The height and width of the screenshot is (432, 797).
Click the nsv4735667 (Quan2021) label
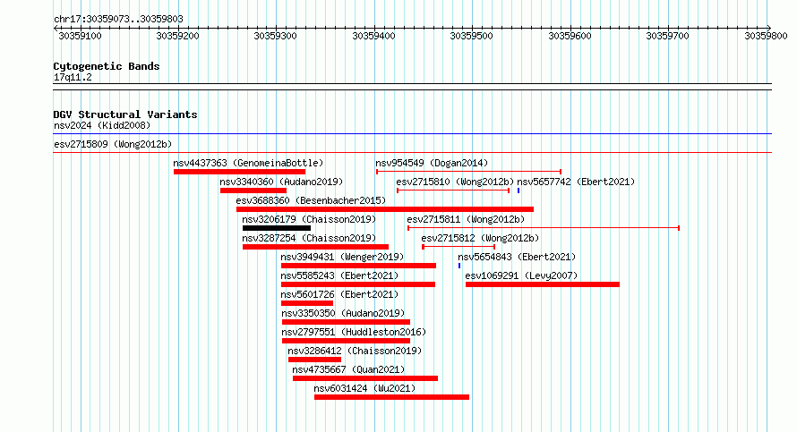click(348, 369)
